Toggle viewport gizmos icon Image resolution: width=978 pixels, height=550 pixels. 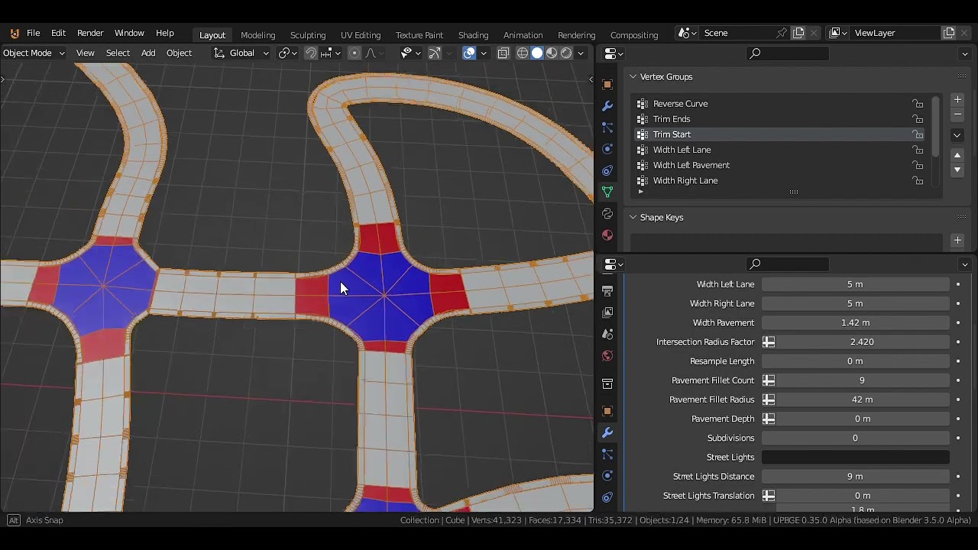pyautogui.click(x=435, y=53)
